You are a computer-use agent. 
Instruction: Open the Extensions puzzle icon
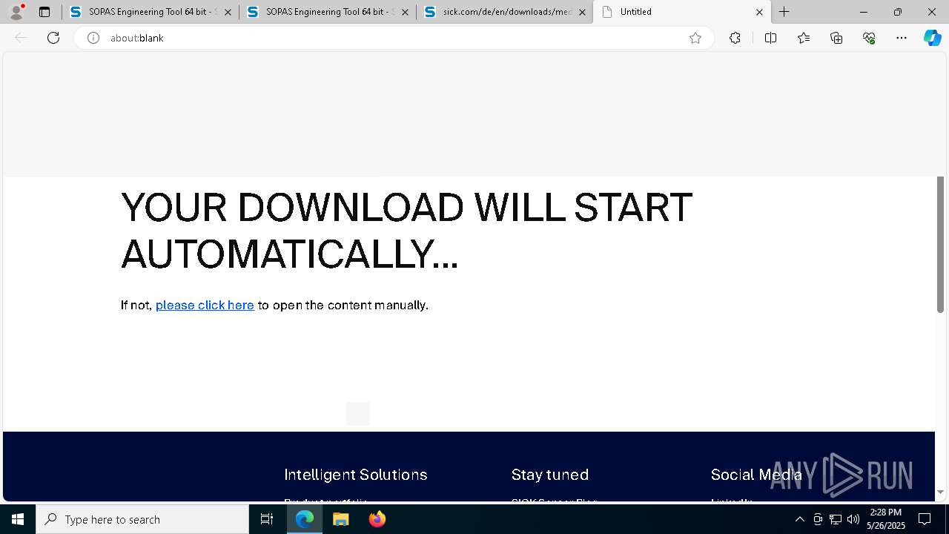point(735,38)
